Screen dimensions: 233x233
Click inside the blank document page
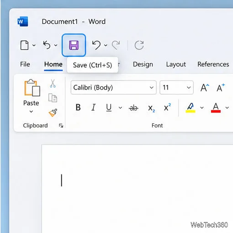coord(137,189)
